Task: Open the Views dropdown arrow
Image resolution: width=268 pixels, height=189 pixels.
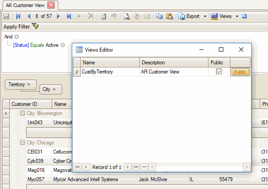Action: (237, 16)
